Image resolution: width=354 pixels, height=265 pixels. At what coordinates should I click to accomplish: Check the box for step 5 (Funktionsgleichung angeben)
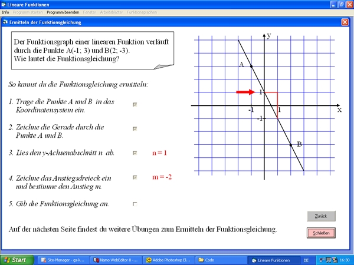tap(135, 204)
